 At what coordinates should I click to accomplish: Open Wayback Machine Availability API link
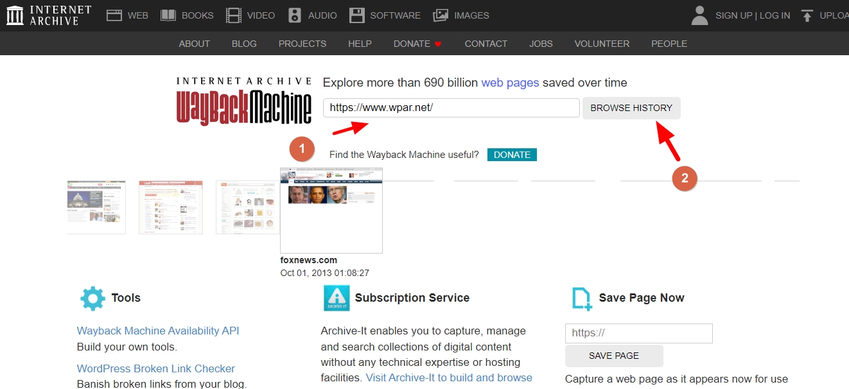tap(158, 331)
